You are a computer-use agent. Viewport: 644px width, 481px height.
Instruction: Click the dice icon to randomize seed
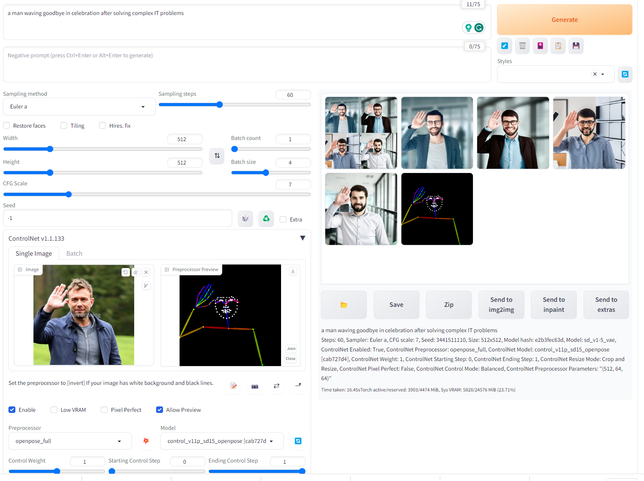(x=245, y=219)
